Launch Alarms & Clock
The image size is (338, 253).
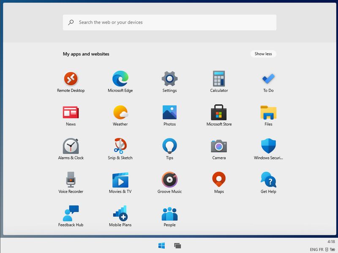click(x=71, y=149)
